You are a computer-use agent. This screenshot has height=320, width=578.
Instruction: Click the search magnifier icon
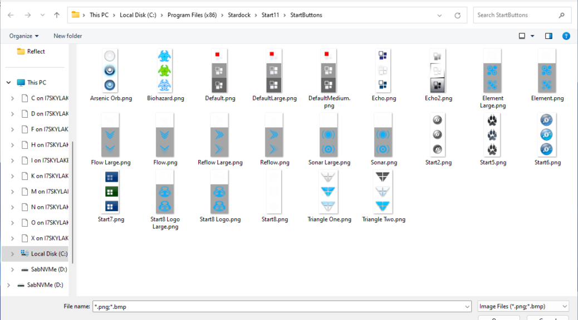tap(561, 15)
